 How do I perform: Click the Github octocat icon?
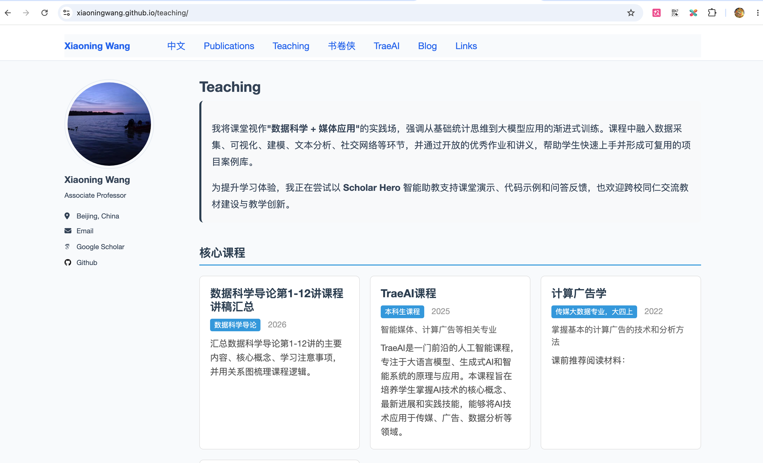point(68,262)
